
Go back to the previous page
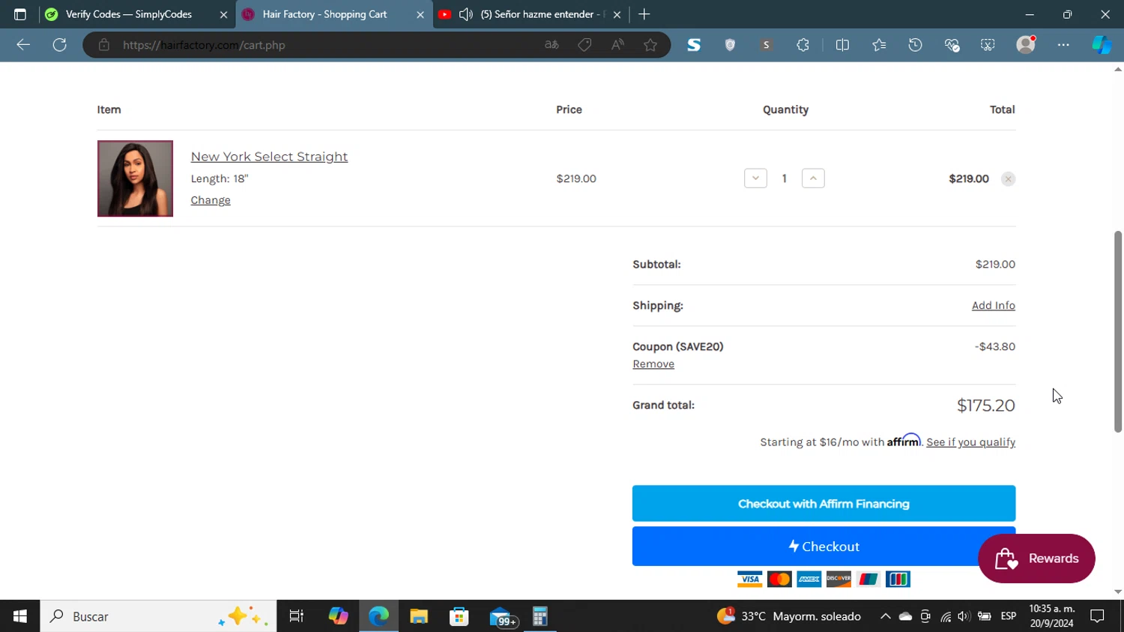[23, 45]
